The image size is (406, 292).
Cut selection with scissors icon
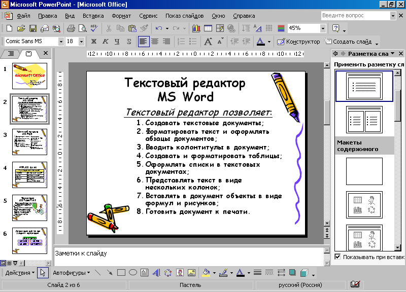point(109,28)
